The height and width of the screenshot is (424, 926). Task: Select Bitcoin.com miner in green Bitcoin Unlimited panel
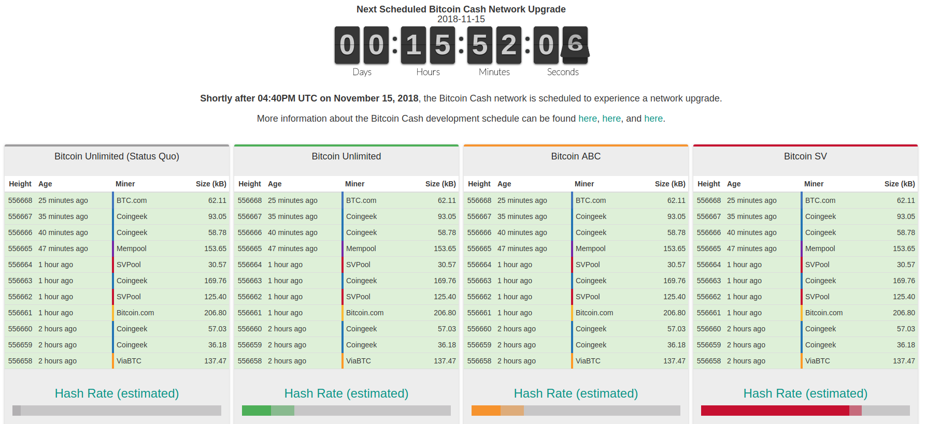click(x=365, y=313)
